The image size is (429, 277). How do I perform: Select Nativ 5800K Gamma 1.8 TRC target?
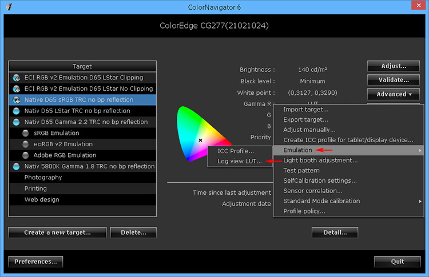pos(82,166)
